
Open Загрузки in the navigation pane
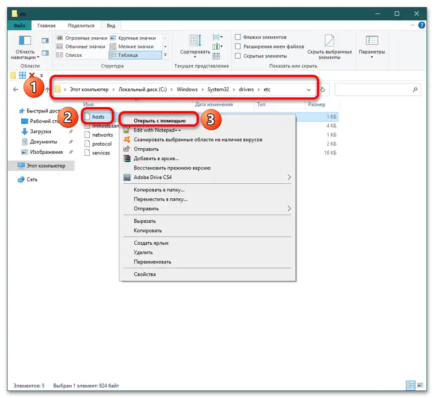40,131
